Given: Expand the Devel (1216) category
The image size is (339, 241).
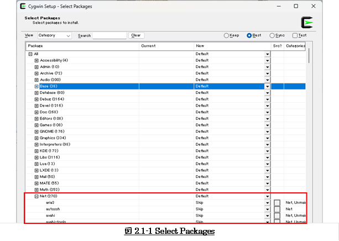Looking at the screenshot, I should pyautogui.click(x=36, y=106).
